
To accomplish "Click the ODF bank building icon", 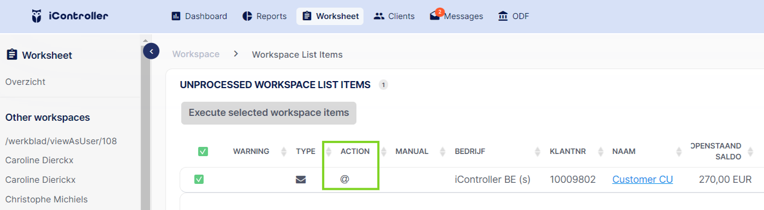I will coord(503,16).
